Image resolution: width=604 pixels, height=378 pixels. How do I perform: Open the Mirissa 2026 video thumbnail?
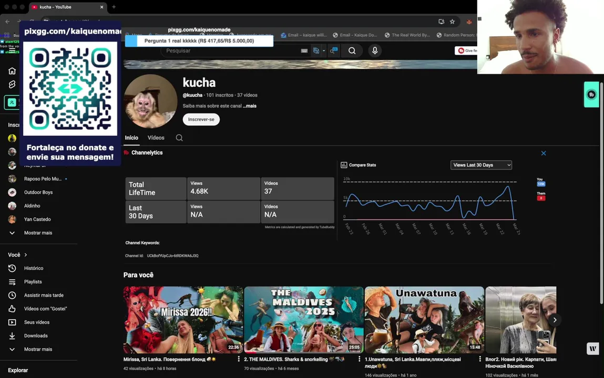click(x=183, y=320)
